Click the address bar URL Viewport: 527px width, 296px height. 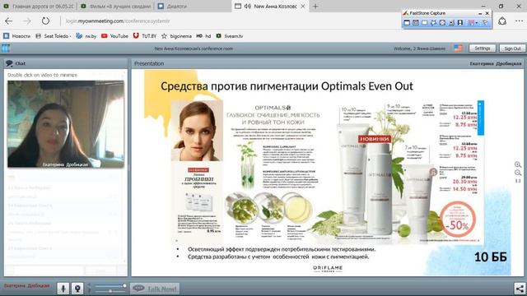(118, 21)
